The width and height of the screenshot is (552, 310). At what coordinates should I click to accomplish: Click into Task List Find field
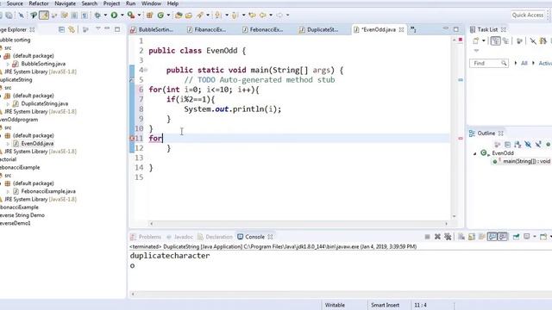[x=489, y=63]
